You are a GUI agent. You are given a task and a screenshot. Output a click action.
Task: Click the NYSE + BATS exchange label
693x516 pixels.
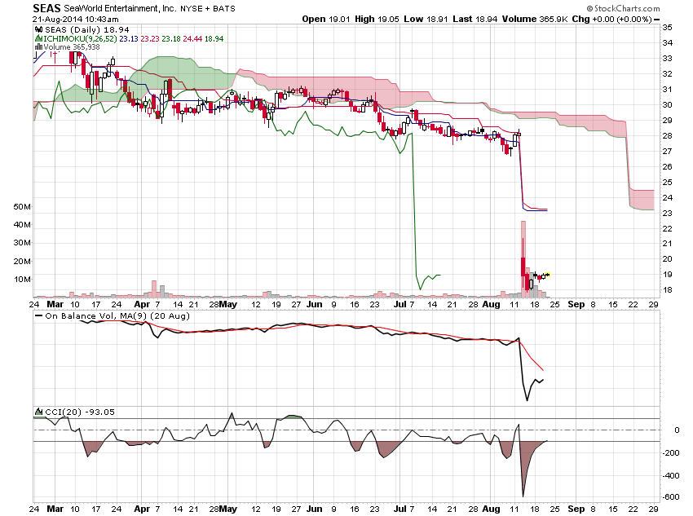click(x=208, y=8)
